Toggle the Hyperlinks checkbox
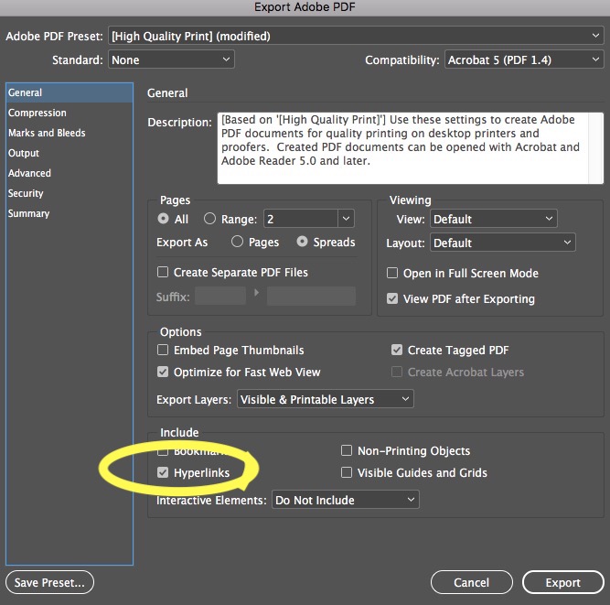 click(163, 472)
